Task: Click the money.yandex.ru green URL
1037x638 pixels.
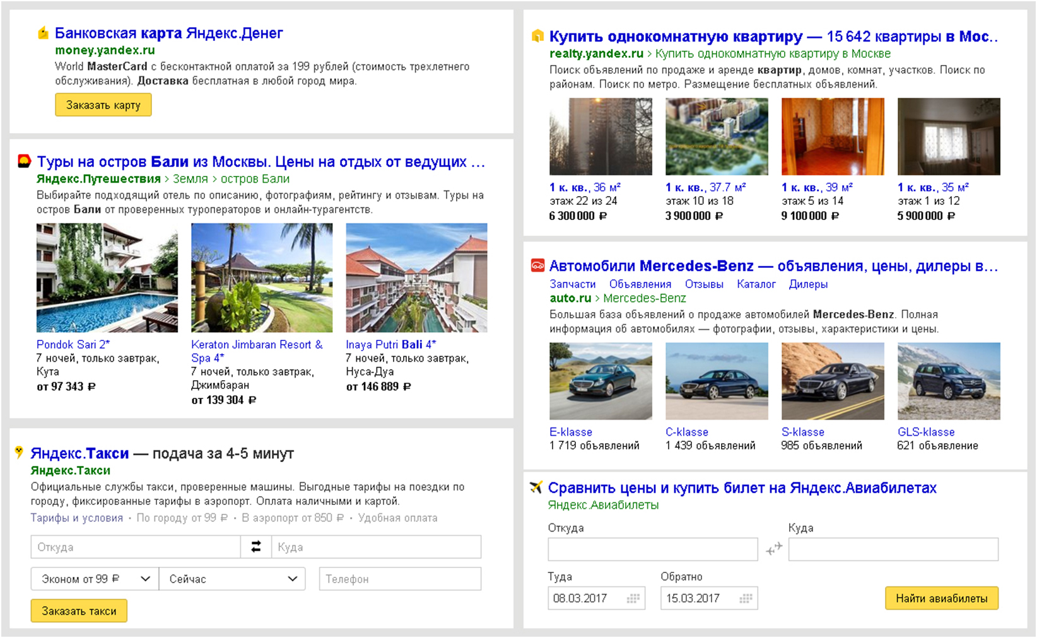Action: 105,50
